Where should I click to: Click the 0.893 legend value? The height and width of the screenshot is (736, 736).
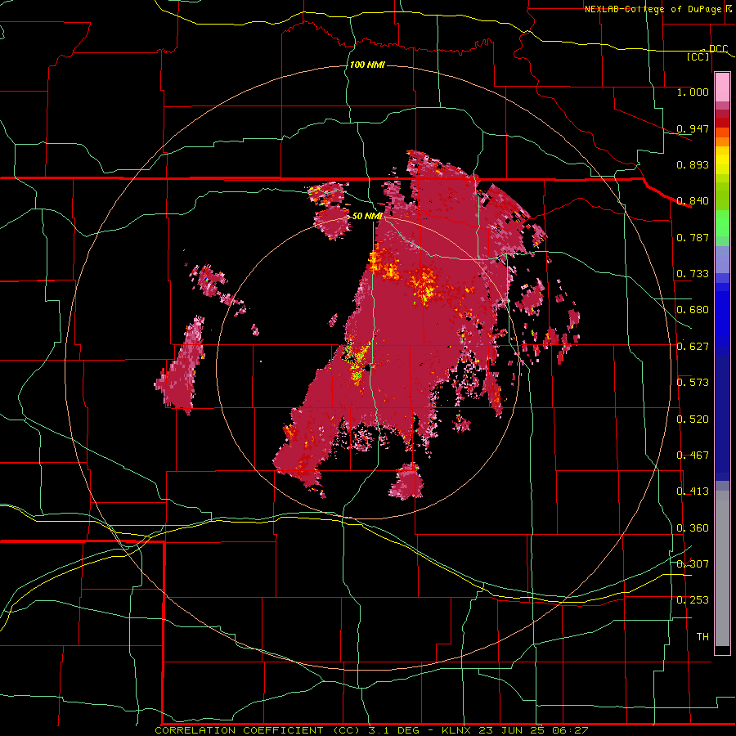693,164
